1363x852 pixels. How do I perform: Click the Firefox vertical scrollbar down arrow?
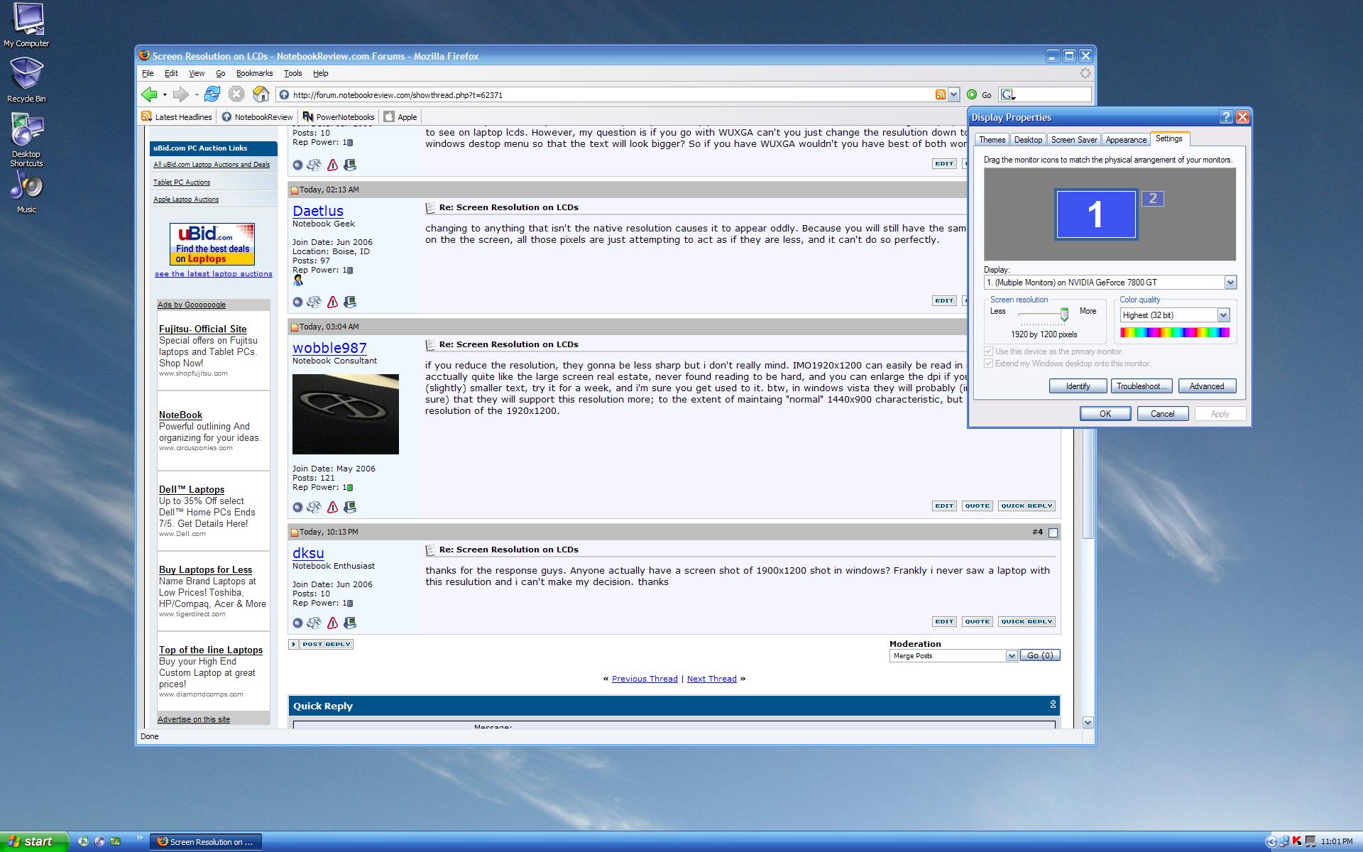click(x=1088, y=722)
